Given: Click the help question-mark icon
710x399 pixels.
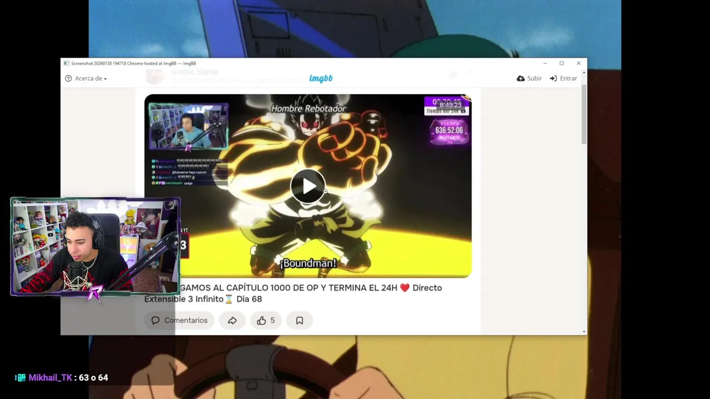Looking at the screenshot, I should click(69, 79).
